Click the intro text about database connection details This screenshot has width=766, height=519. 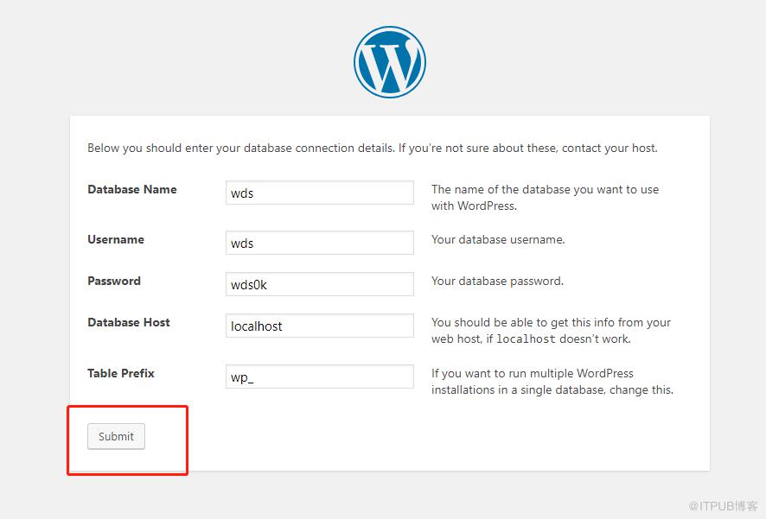(373, 148)
